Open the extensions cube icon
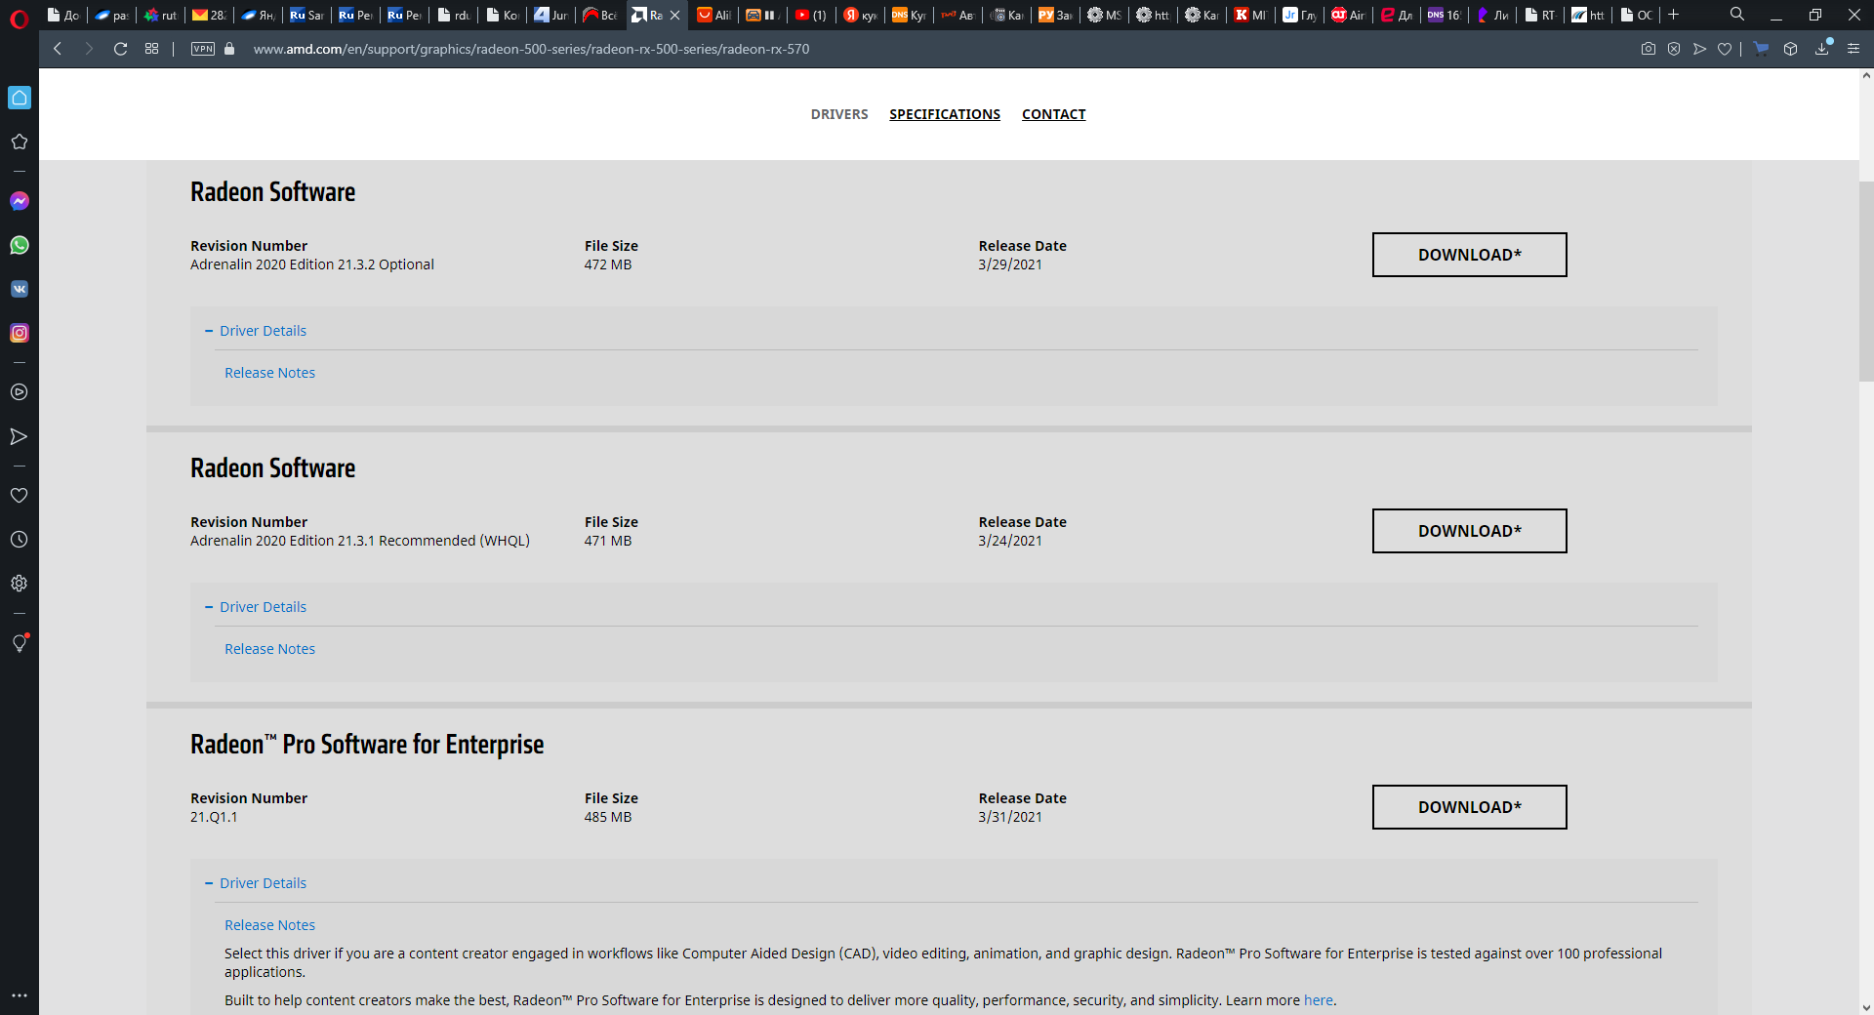Image resolution: width=1874 pixels, height=1015 pixels. click(1790, 49)
